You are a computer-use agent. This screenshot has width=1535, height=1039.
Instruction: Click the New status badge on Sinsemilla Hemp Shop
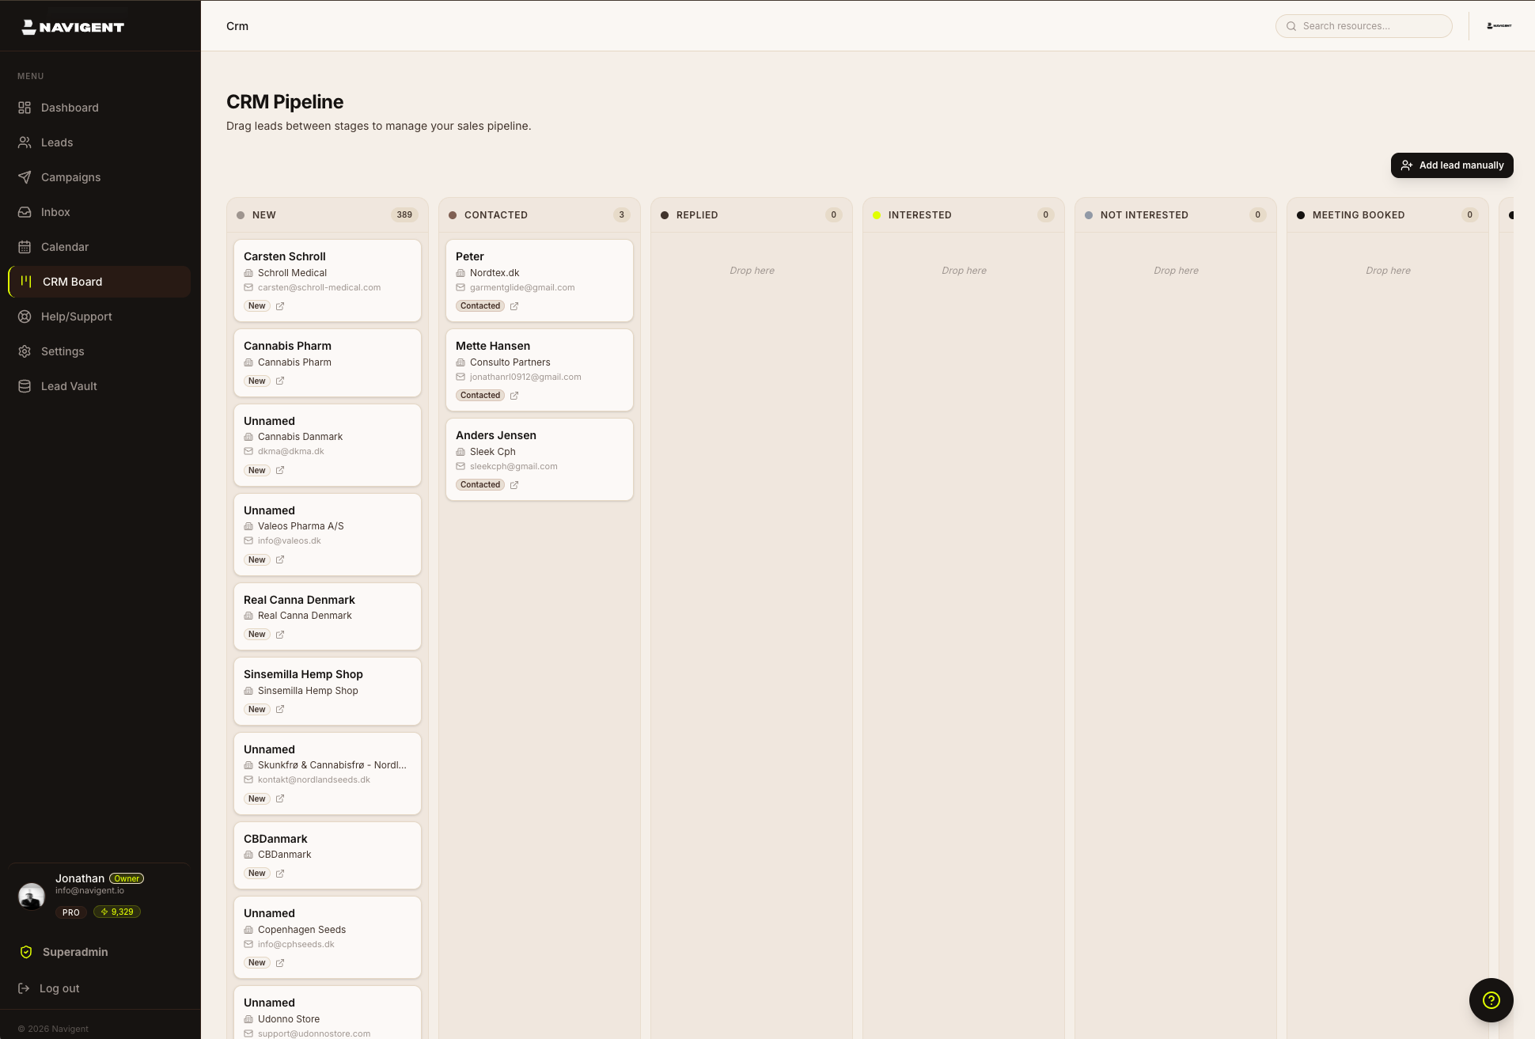[256, 710]
